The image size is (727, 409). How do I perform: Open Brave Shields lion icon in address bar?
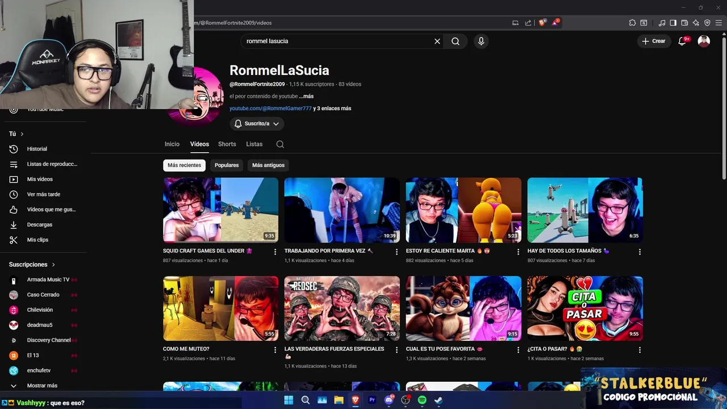coord(542,23)
